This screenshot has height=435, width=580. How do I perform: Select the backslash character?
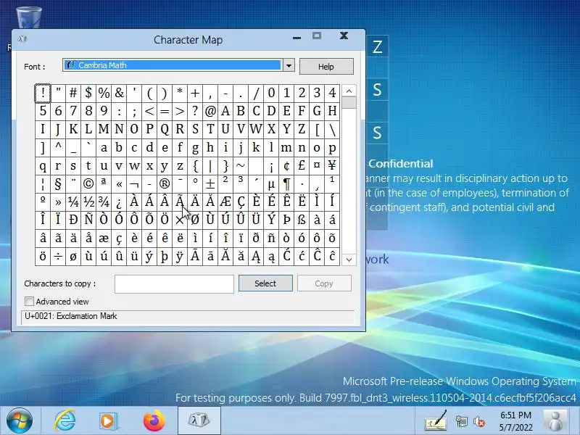[x=332, y=130]
